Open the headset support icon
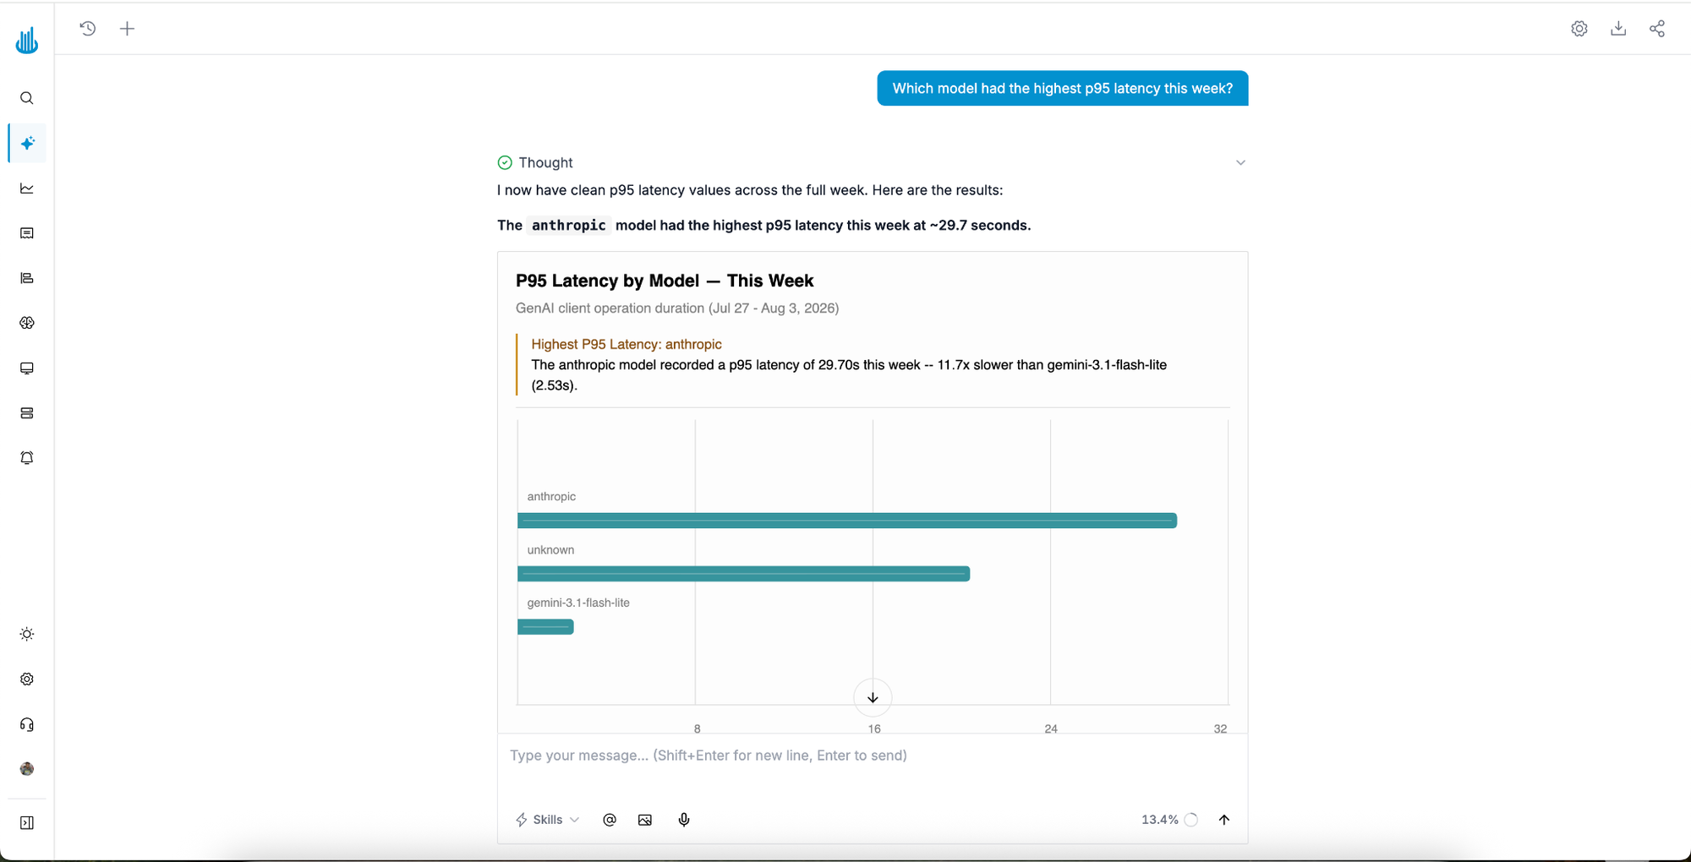The width and height of the screenshot is (1691, 862). point(27,724)
